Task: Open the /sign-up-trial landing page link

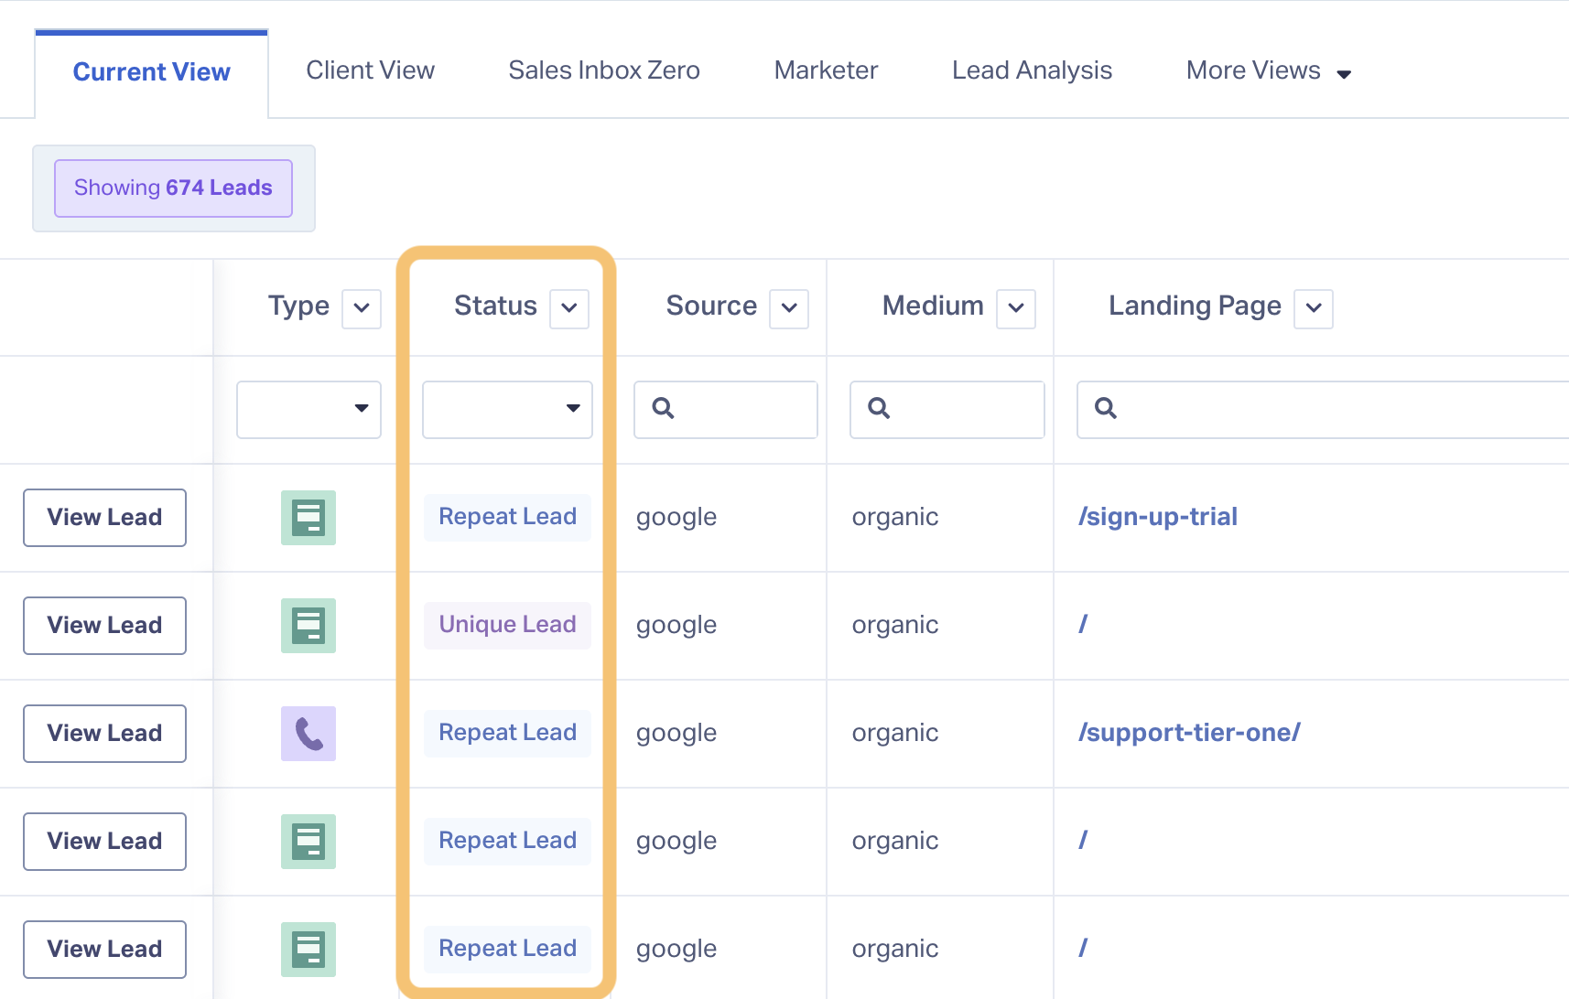Action: pyautogui.click(x=1158, y=517)
